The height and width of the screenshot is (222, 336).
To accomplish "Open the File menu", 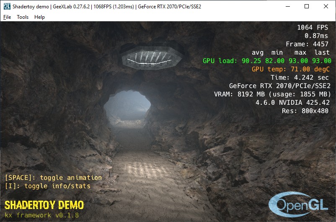I will click(7, 17).
